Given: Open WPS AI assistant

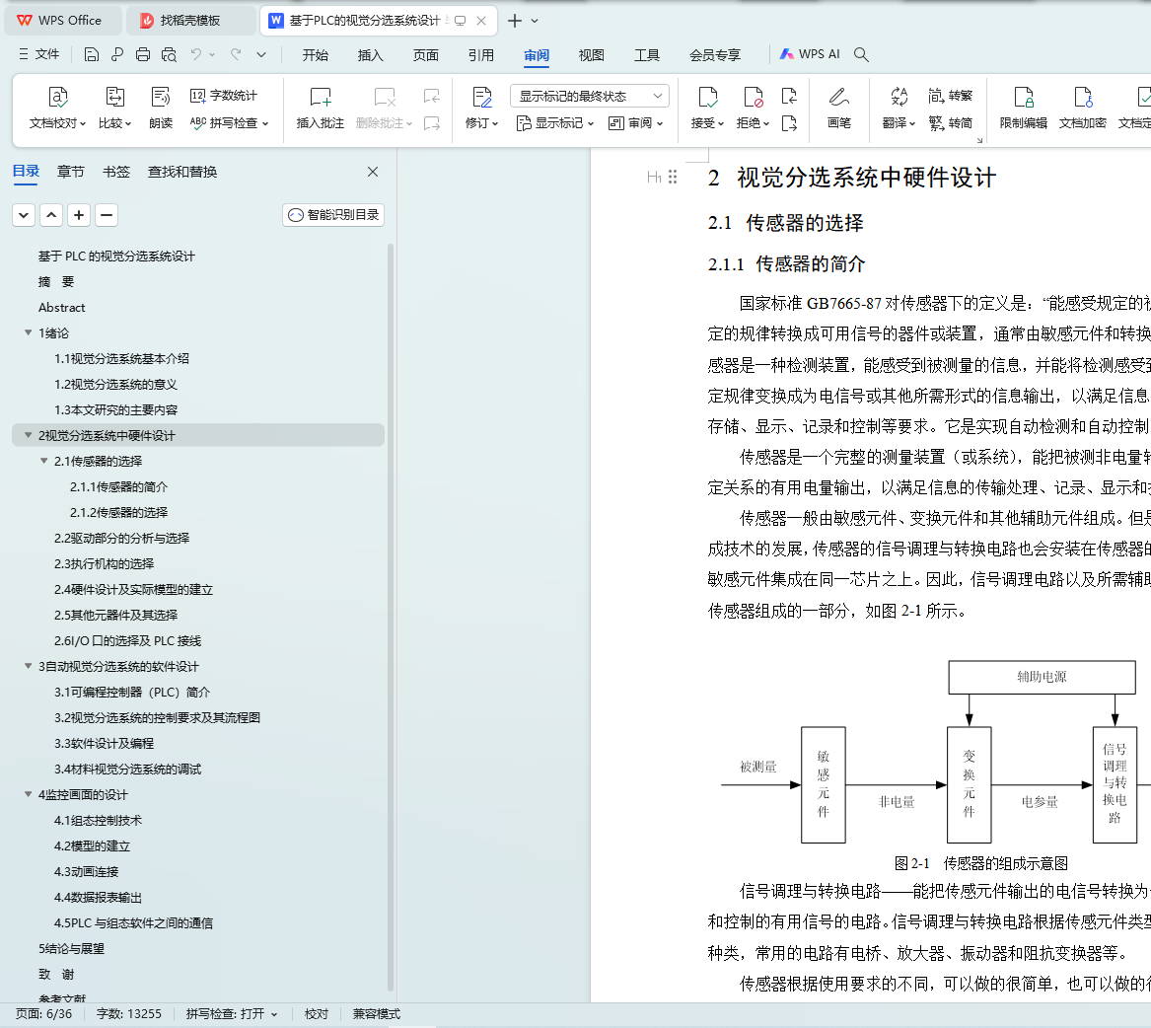Looking at the screenshot, I should tap(810, 54).
